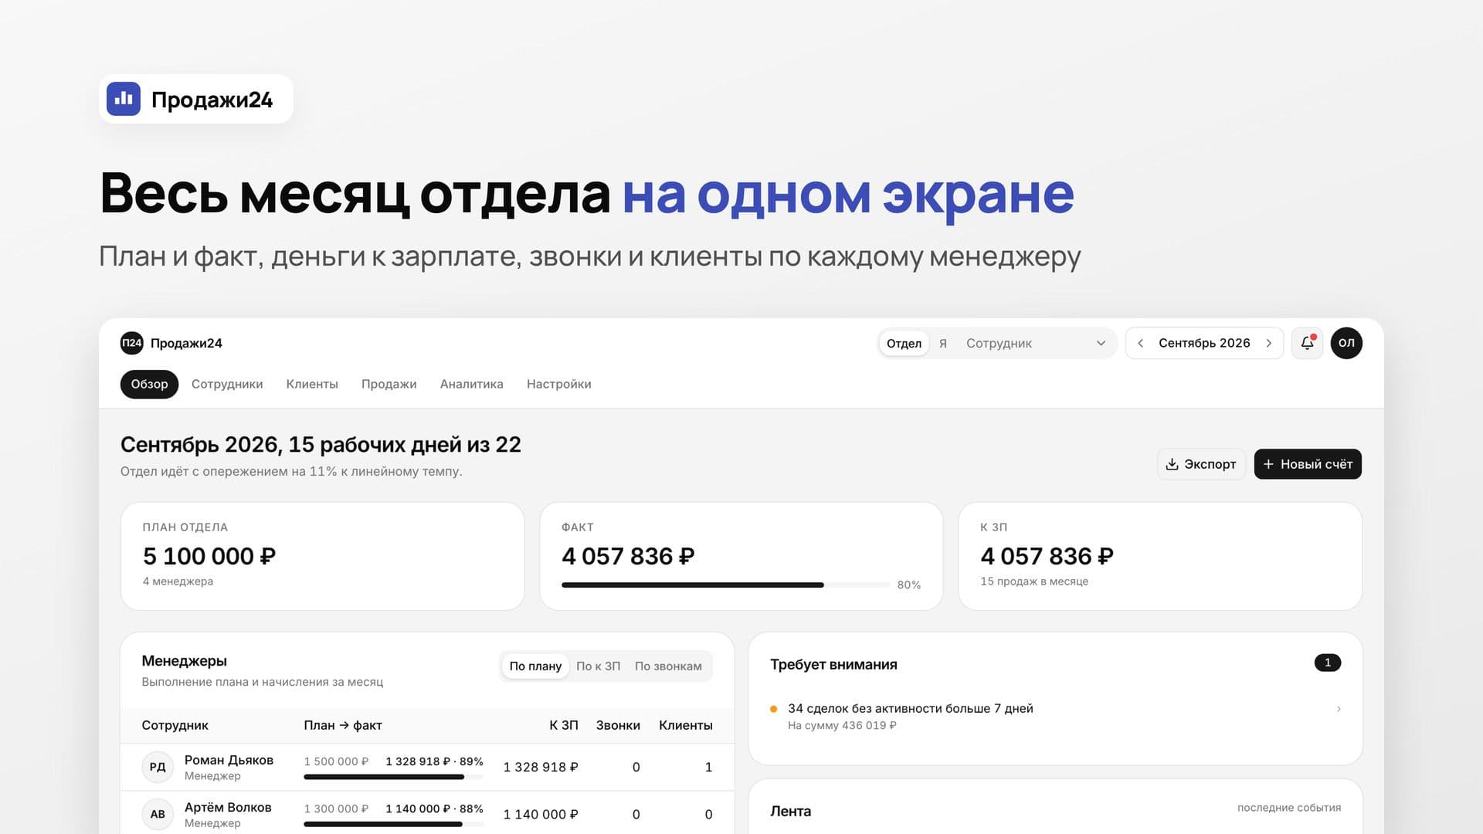1483x834 pixels.
Task: Sort managers По к ЗП
Action: pos(598,666)
